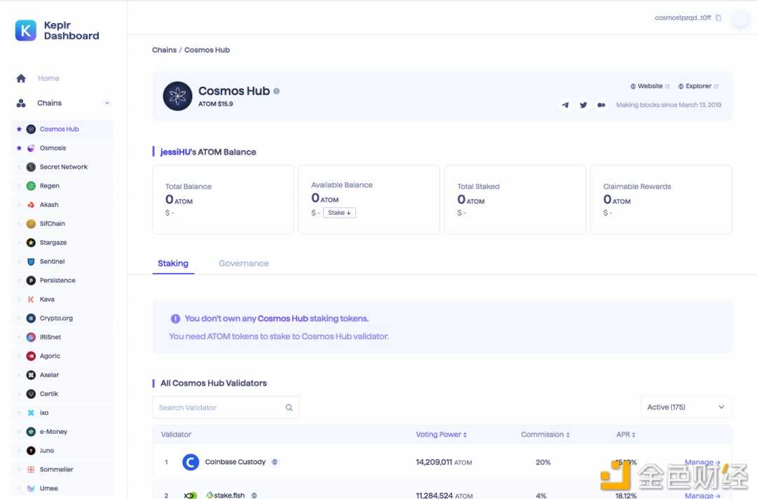
Task: Collapse the Chains section chevron
Action: click(107, 103)
